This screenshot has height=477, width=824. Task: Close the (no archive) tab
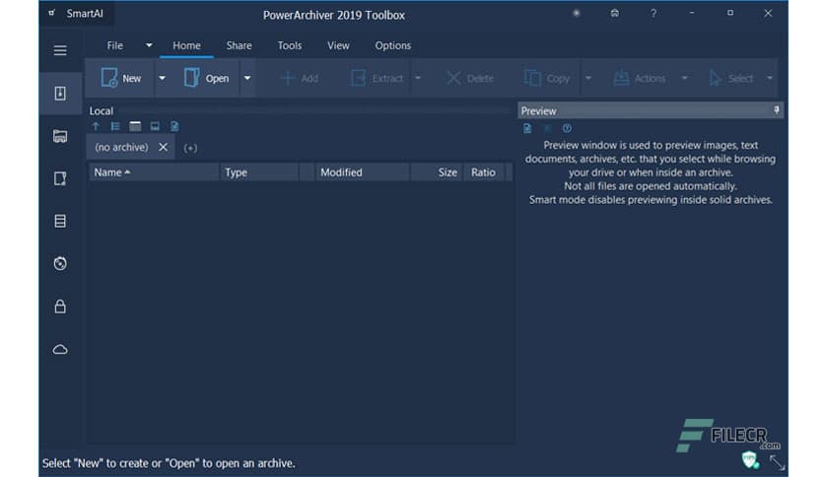163,147
